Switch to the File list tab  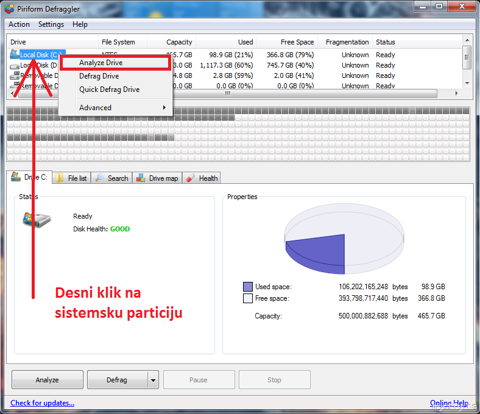72,178
